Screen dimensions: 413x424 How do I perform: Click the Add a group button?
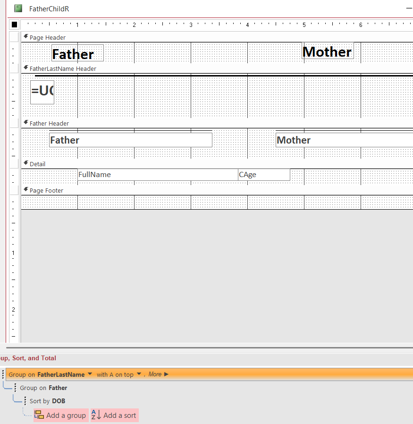coord(61,416)
